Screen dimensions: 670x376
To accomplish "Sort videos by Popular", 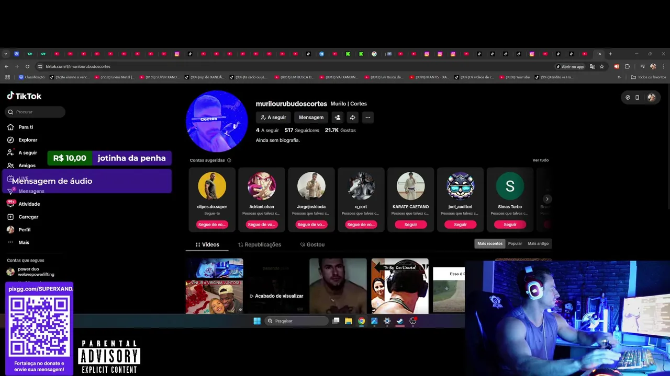I will 515,243.
